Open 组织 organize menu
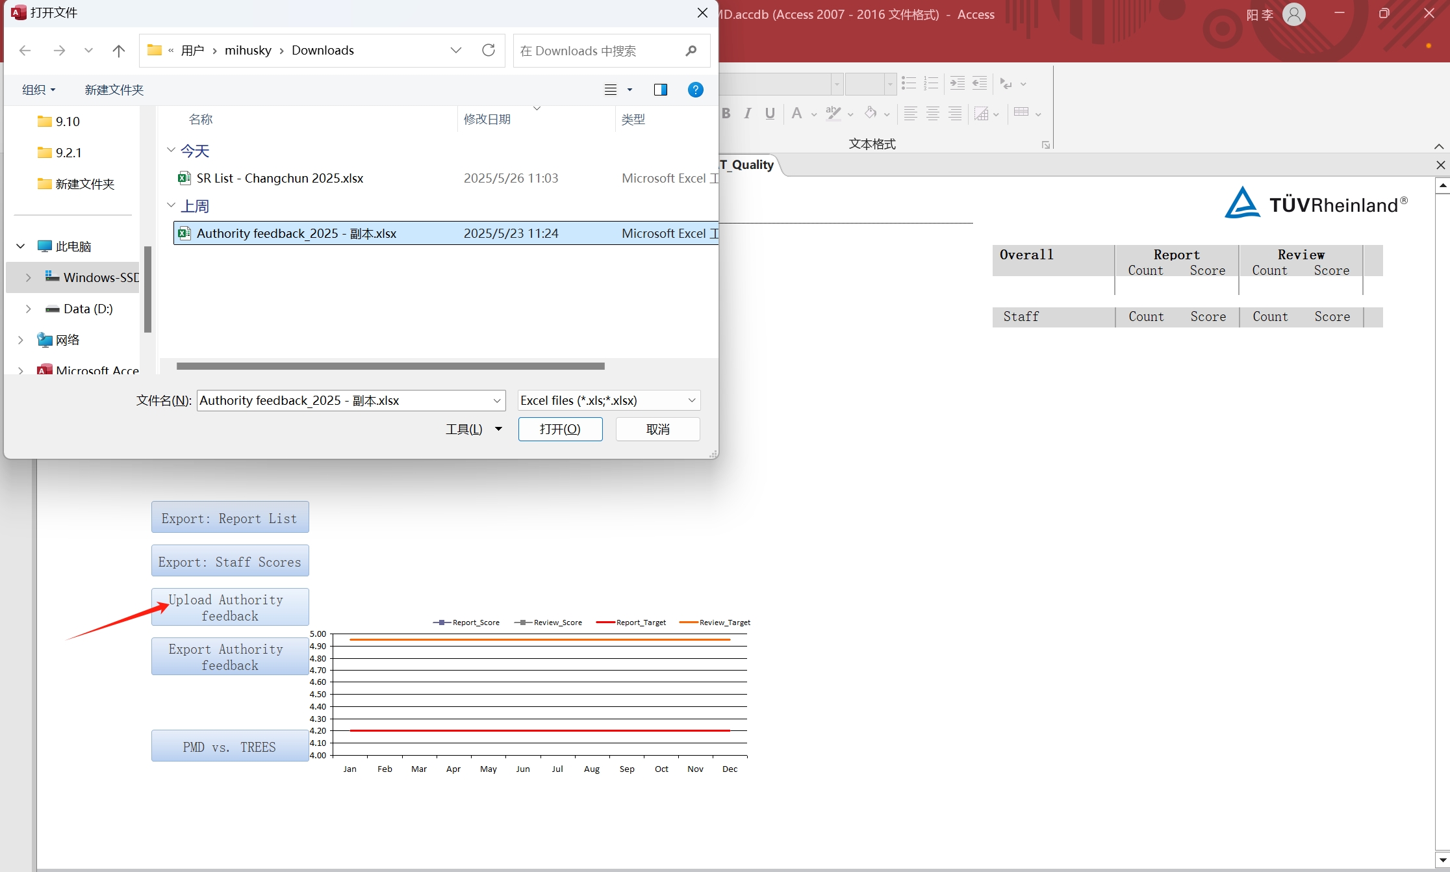Screen dimensions: 1450x872 [x=38, y=90]
